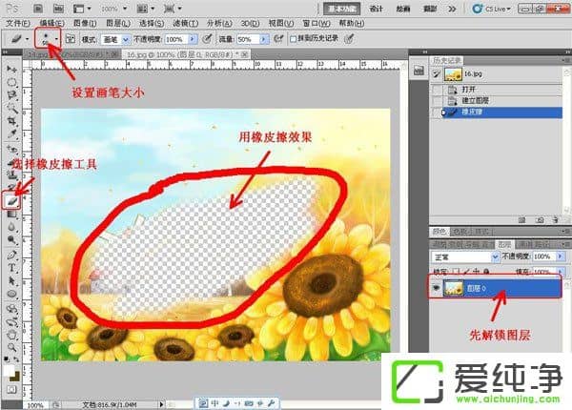The height and width of the screenshot is (410, 572).
Task: Click the background color swatch
Action: (x=15, y=377)
